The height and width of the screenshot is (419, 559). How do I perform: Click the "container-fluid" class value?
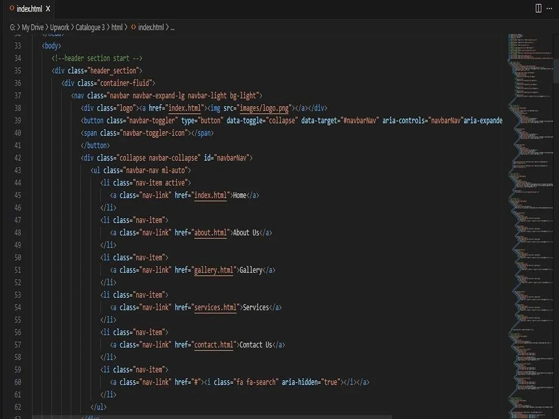tap(125, 83)
